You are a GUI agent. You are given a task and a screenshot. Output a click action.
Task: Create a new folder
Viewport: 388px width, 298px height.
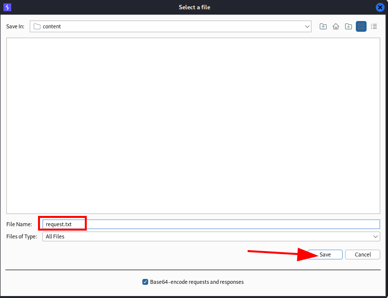tap(349, 26)
